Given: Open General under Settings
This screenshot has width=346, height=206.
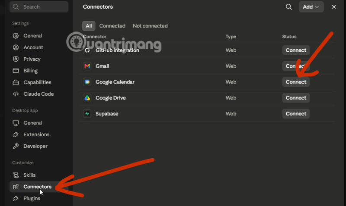Looking at the screenshot, I should coord(39,36).
